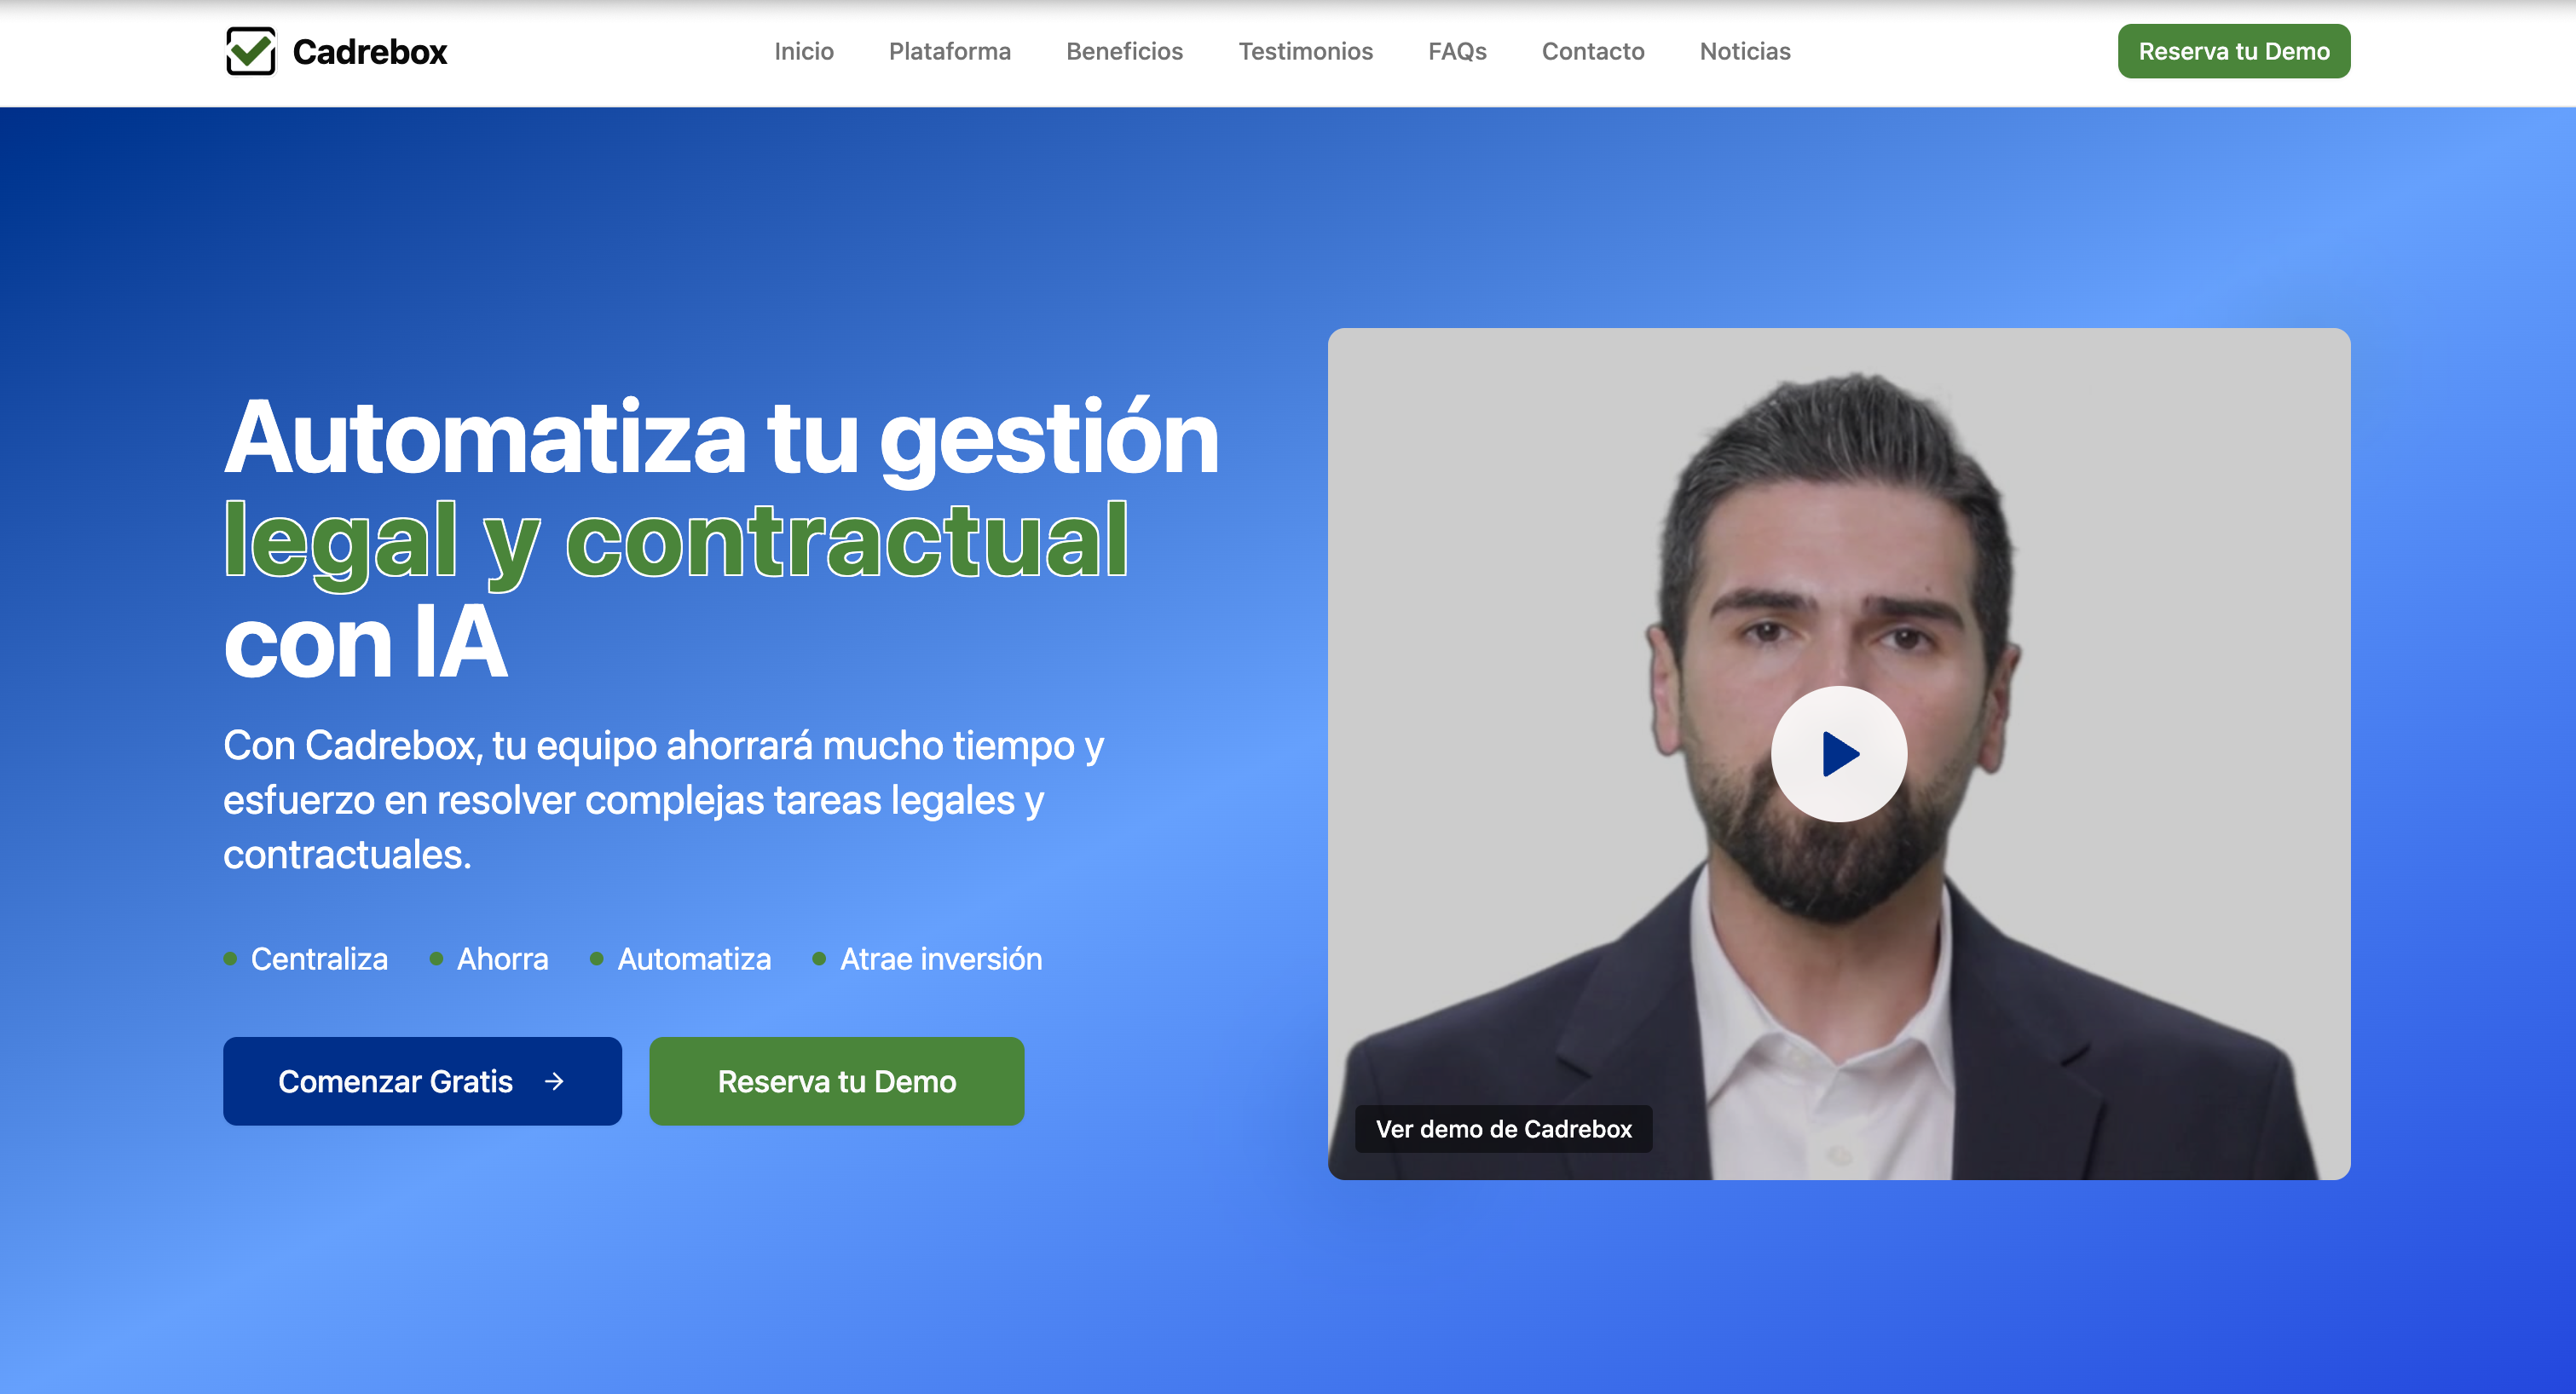The height and width of the screenshot is (1394, 2576).
Task: Click the 'Centraliza' bullet text
Action: pyautogui.click(x=319, y=959)
